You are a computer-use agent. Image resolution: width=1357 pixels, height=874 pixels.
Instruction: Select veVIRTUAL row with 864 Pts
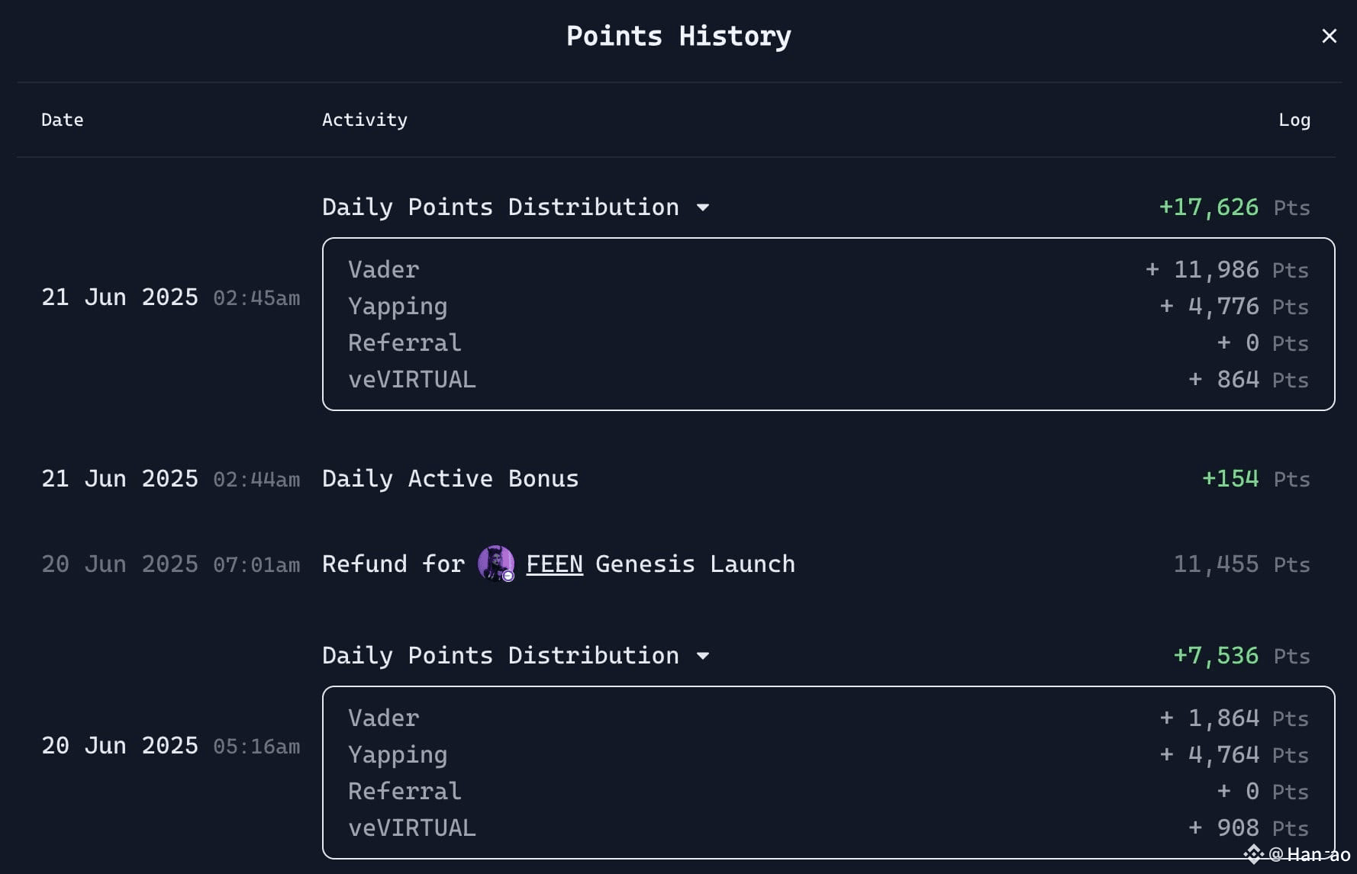[x=828, y=380]
